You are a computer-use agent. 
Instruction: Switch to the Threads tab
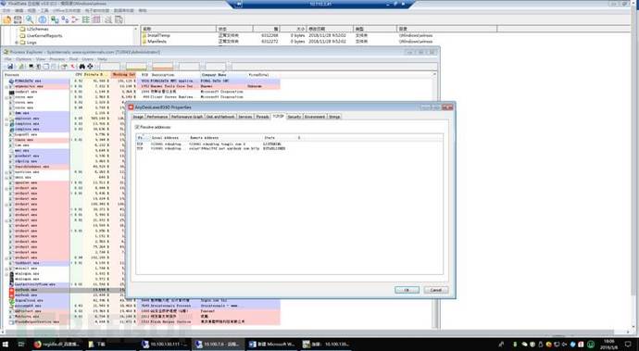262,117
